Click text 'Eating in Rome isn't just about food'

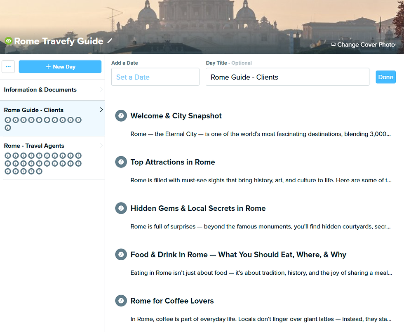261,273
